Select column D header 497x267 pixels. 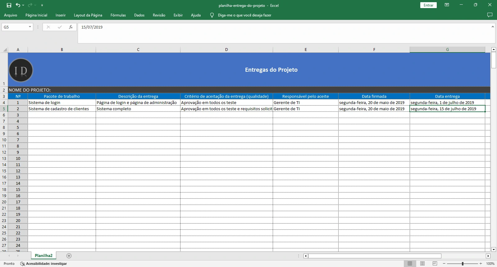point(226,50)
